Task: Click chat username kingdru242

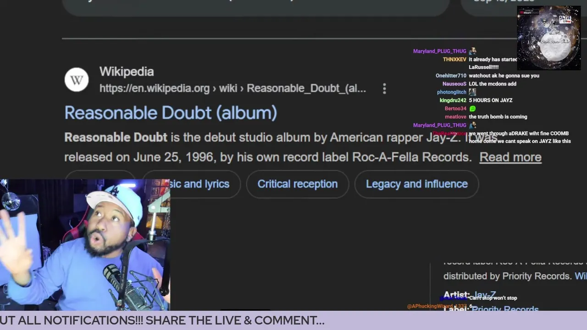Action: 453,100
